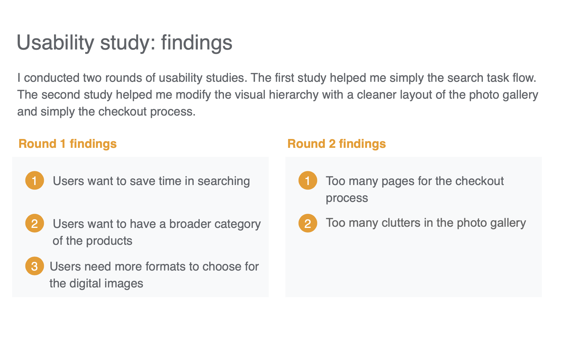Click orange badge 2 under Round 2 findings
The image size is (583, 338).
pos(308,223)
